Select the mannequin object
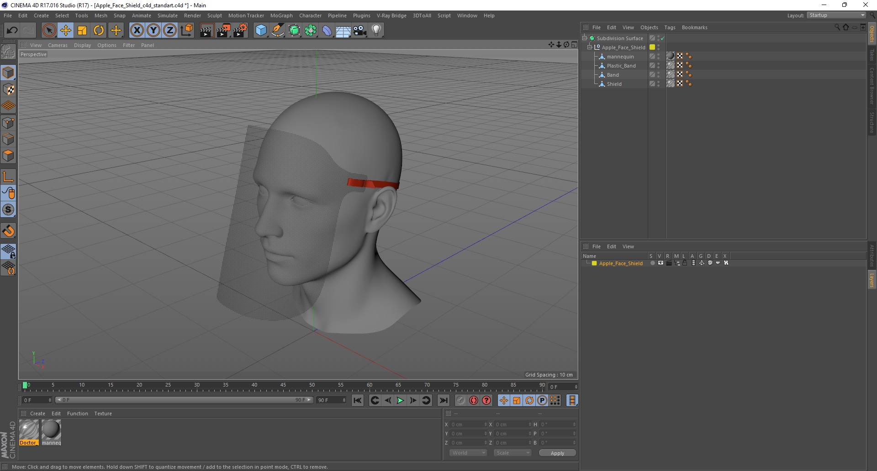The height and width of the screenshot is (471, 877). 620,57
